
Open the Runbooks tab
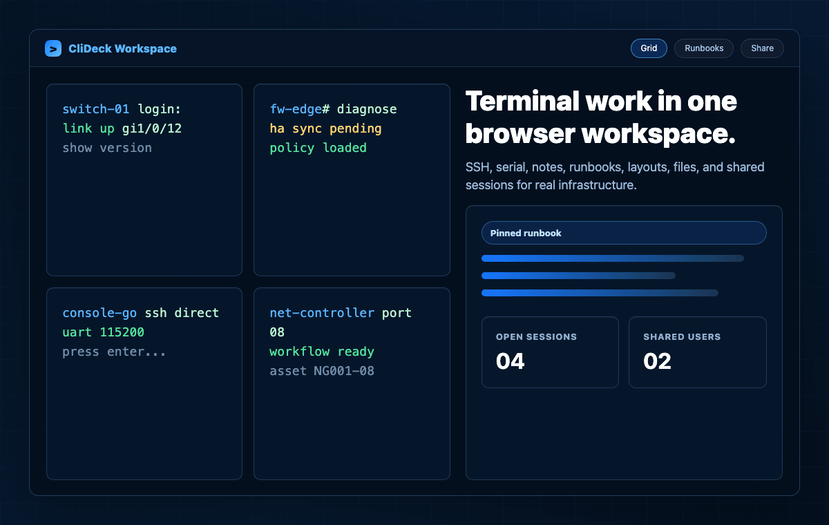click(x=704, y=48)
